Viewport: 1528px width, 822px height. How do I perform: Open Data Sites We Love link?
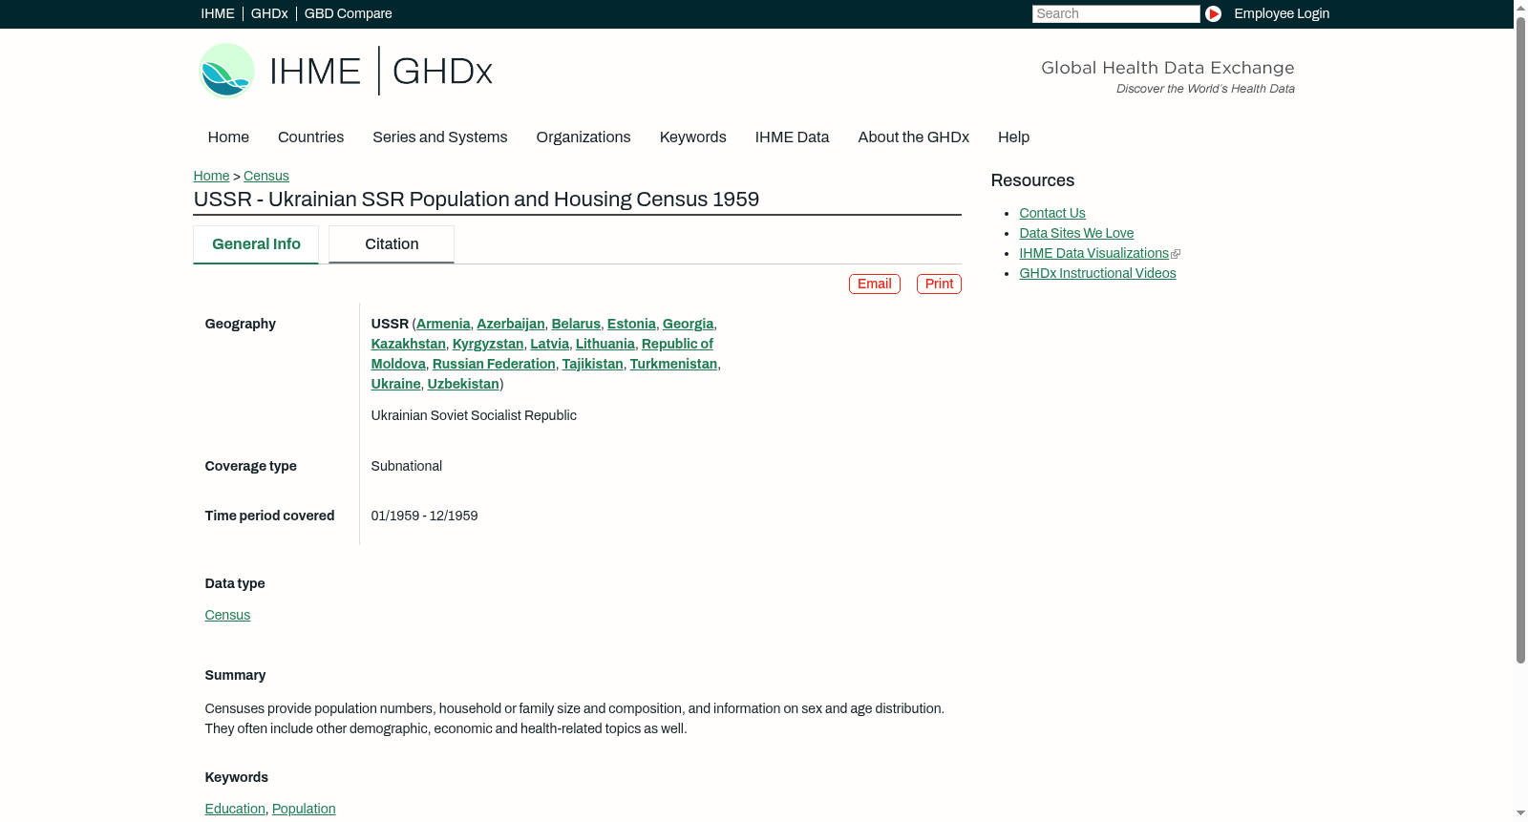[x=1076, y=233]
